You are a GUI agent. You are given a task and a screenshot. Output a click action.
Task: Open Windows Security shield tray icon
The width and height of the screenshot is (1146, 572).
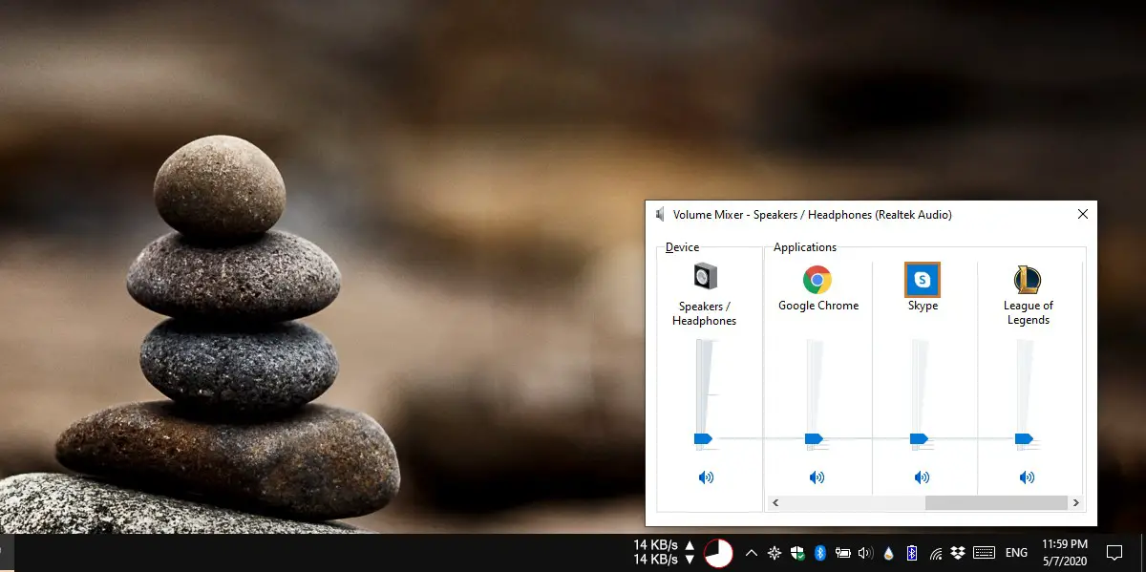pos(796,553)
